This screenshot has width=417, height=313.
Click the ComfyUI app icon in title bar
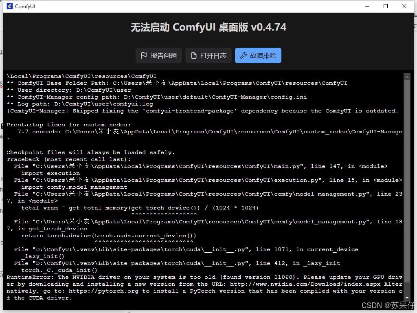pos(10,6)
